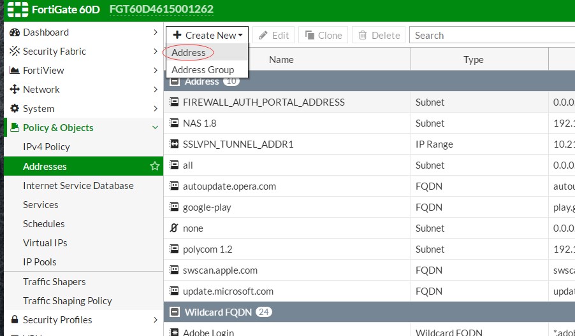Click the subnet icon beside NAS 1.8
Viewport: 575px width, 336px height.
coord(174,123)
